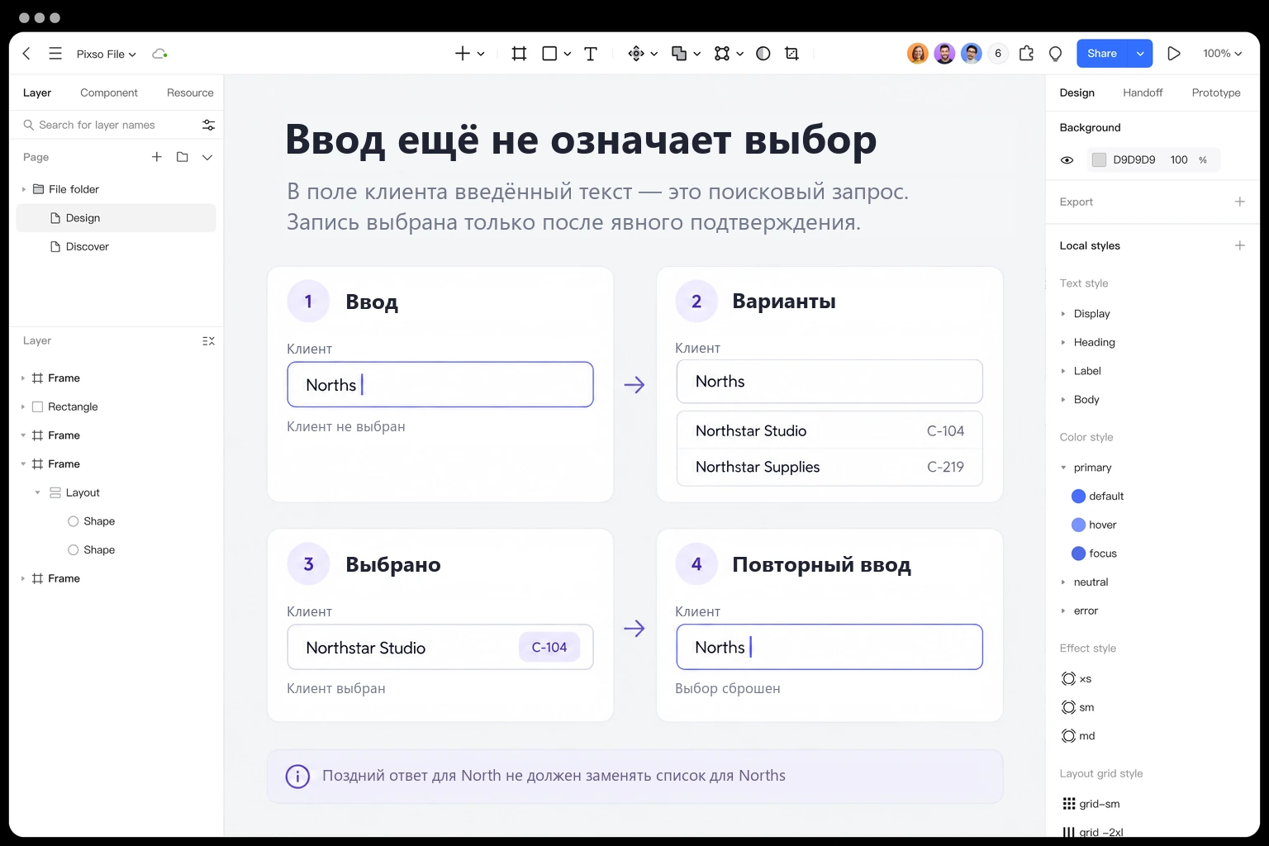The image size is (1269, 846).
Task: Expand the File folder tree item
Action: coord(24,189)
